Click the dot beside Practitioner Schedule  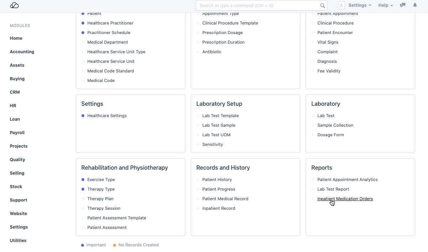click(x=83, y=33)
